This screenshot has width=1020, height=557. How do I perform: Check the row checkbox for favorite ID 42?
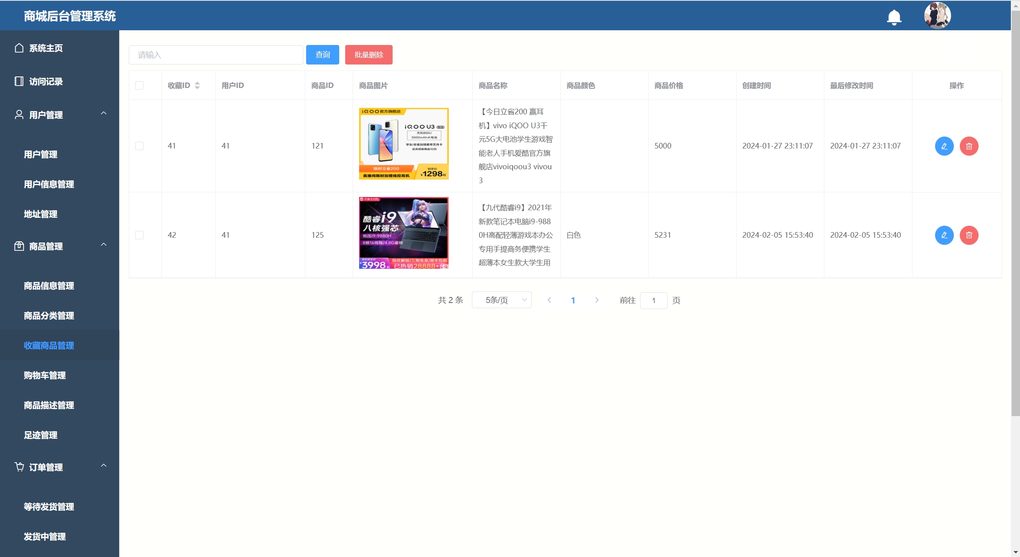pos(139,235)
